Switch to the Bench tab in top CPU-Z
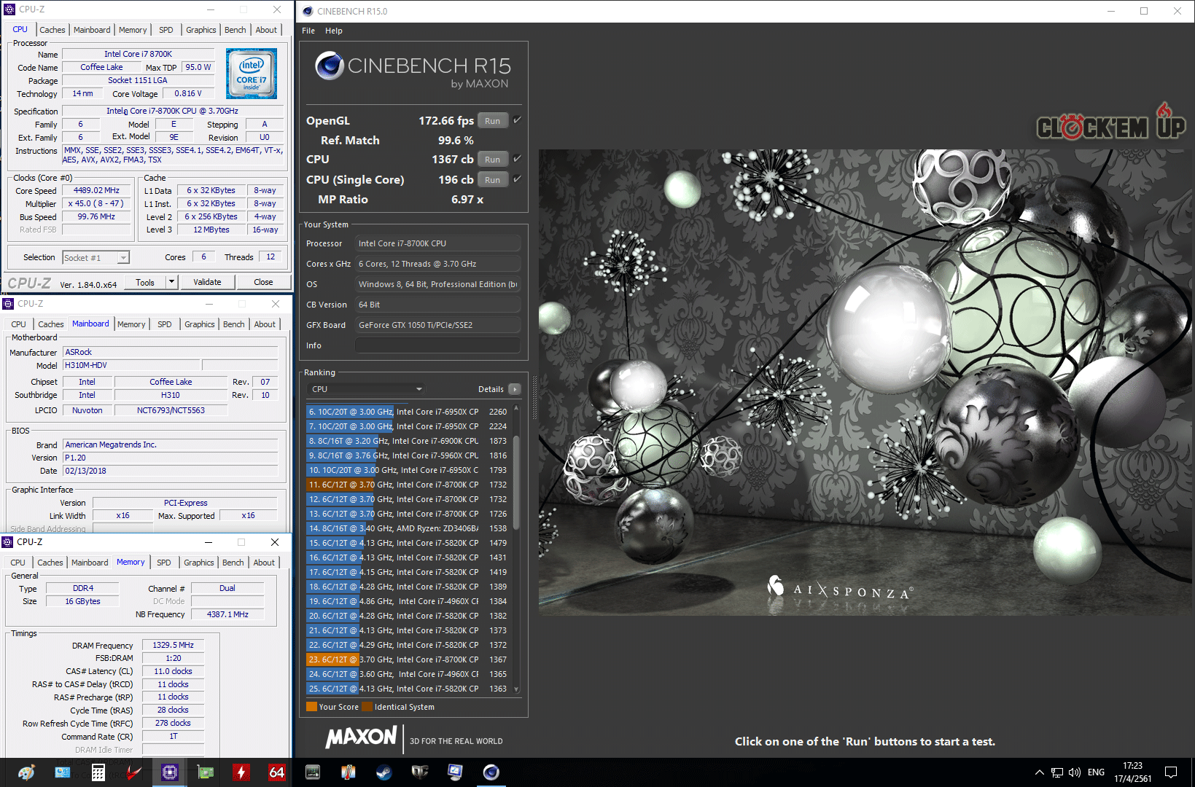The height and width of the screenshot is (787, 1195). [235, 30]
